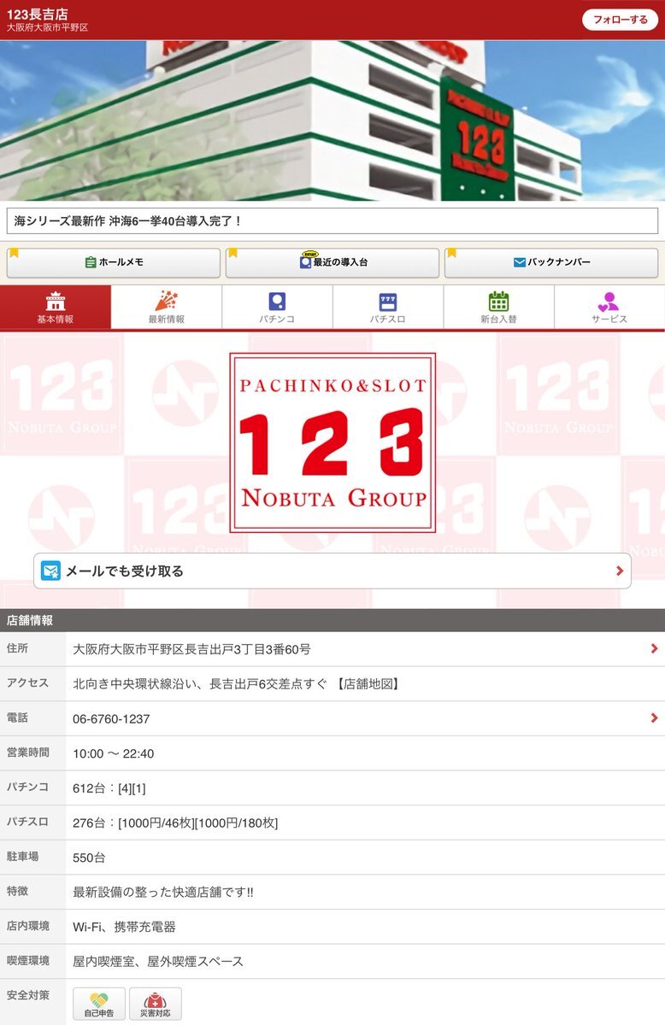Switch to the パチスロ tab
Screen dimensions: 665x1025
click(388, 307)
